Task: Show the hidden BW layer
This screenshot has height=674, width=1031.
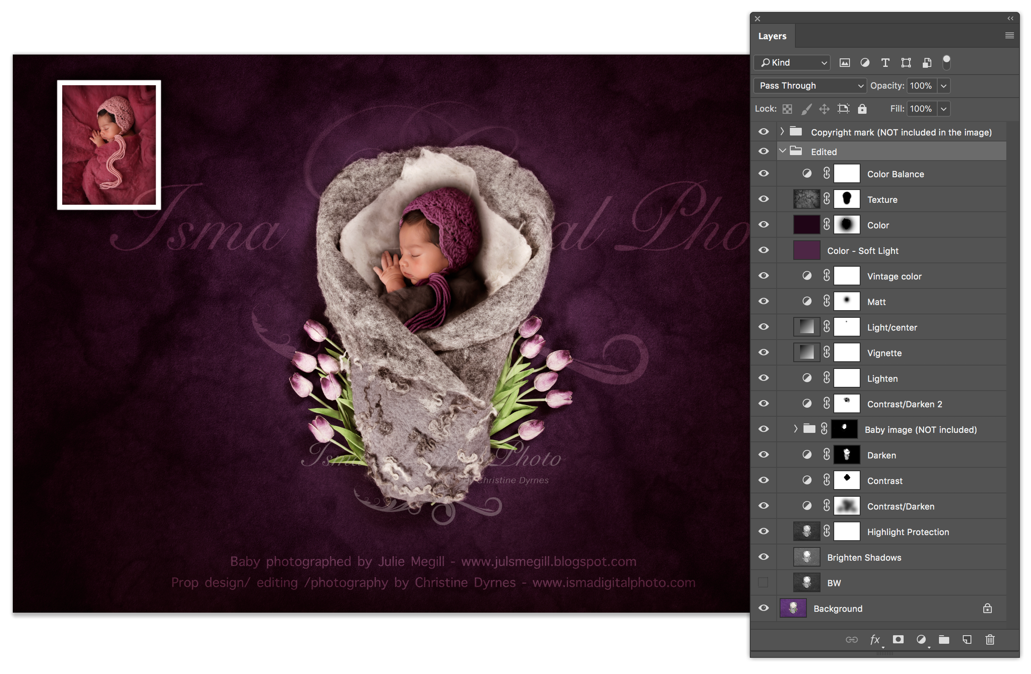Action: point(763,583)
